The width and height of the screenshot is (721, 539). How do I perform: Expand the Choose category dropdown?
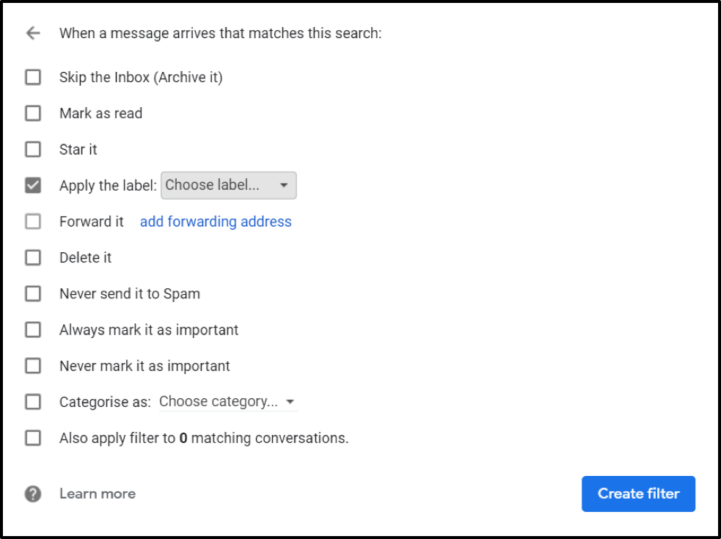(227, 402)
